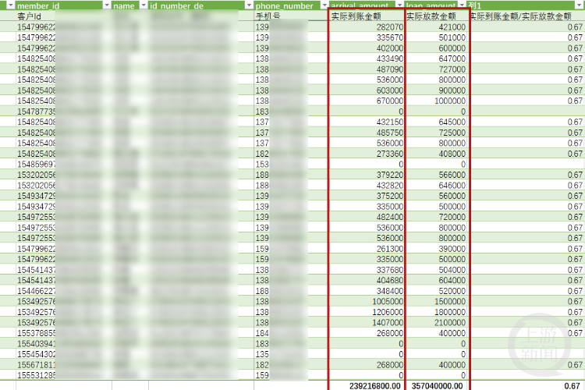Screen dimensions: 585x390
Task: Select cell with value 375200
Action: (x=367, y=196)
